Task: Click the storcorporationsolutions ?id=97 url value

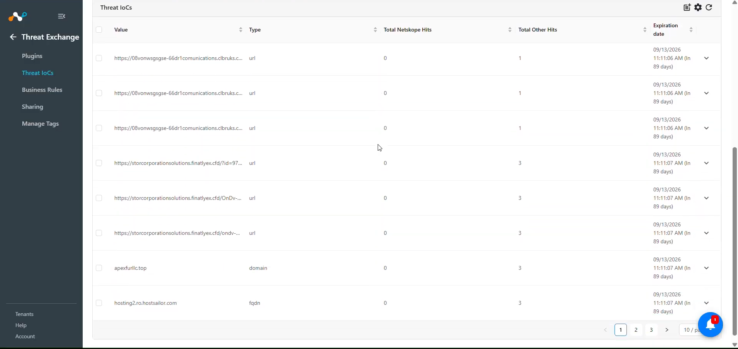Action: coord(178,163)
